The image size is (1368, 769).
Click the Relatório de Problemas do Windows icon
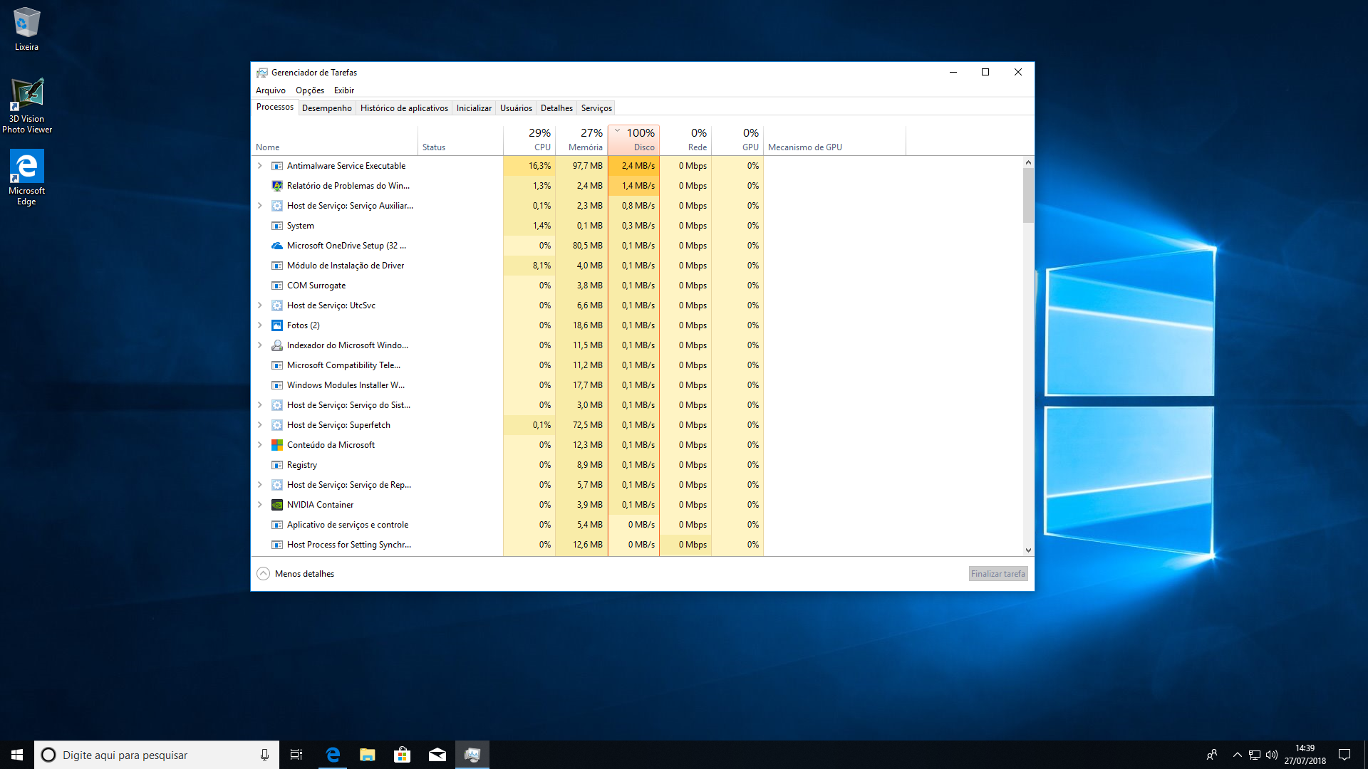pos(277,186)
